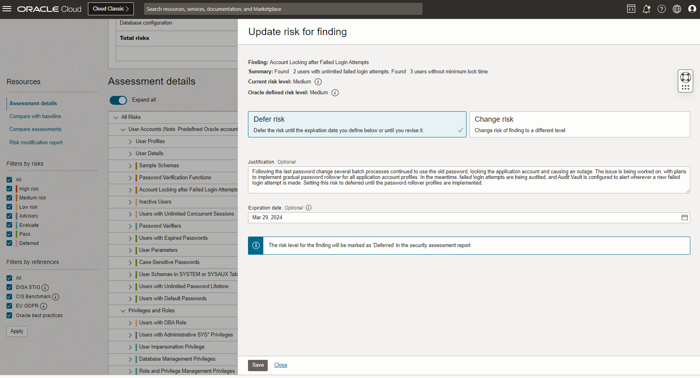Open the notifications bell
Viewport: 700px width, 378px height.
pyautogui.click(x=646, y=8)
